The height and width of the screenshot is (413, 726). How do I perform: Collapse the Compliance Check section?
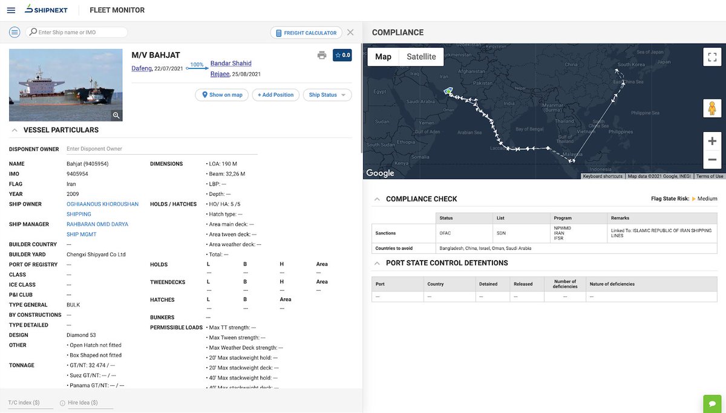click(x=377, y=199)
